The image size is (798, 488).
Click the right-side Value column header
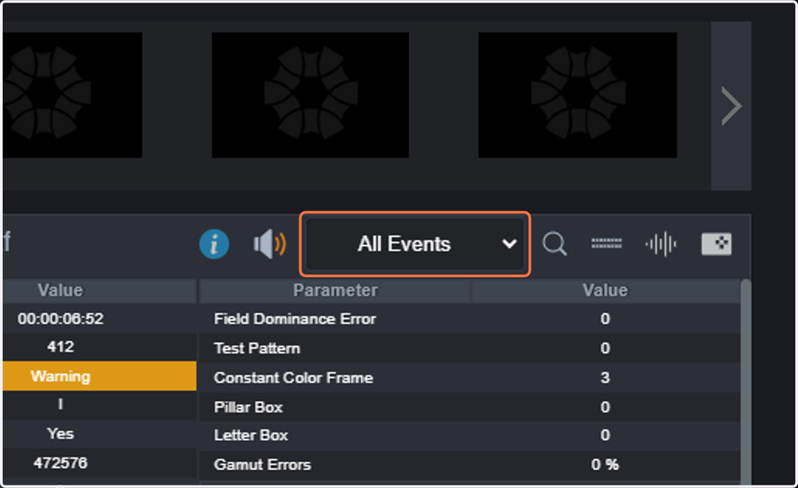[605, 291]
